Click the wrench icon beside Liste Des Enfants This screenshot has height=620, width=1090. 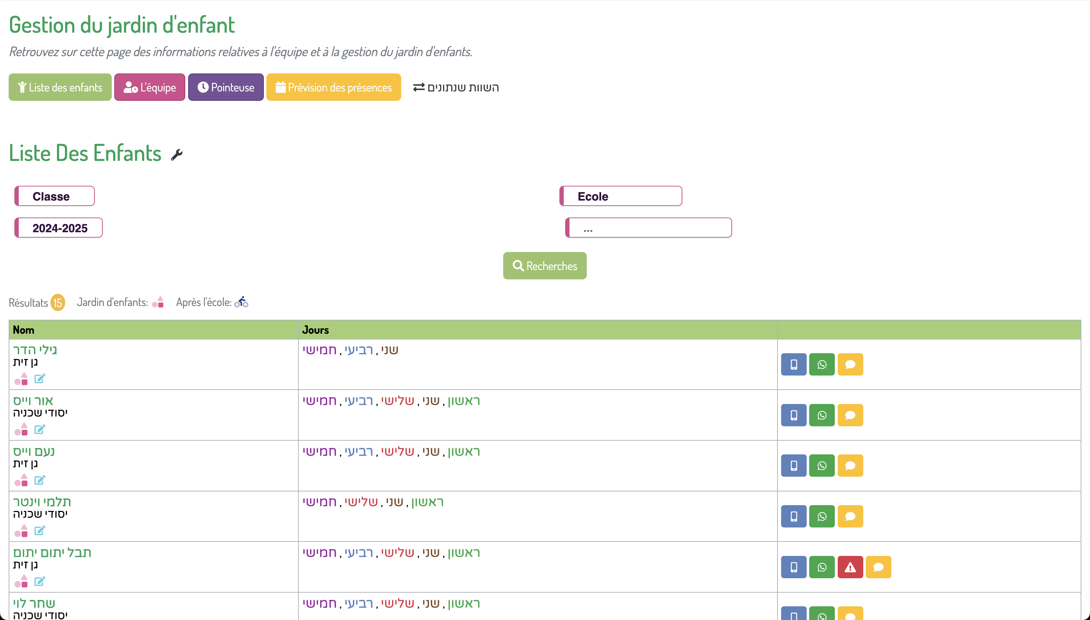[x=177, y=154]
